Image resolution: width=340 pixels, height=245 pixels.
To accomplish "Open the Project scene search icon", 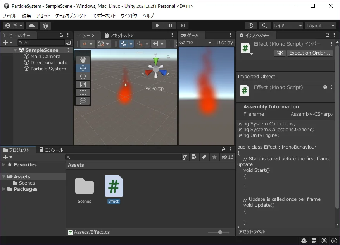I will 185,158.
